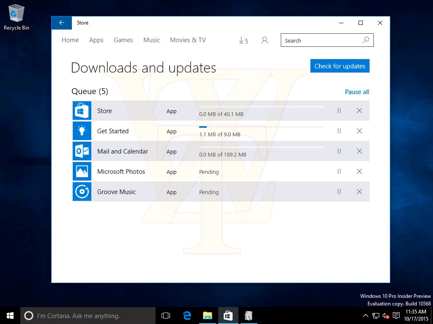Screen dimensions: 433x324
Task: Click the Mail and Calendar app icon
Action: click(82, 151)
